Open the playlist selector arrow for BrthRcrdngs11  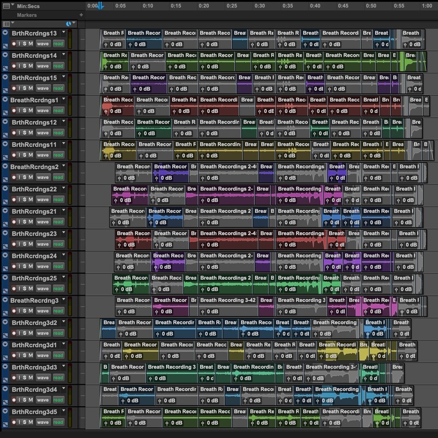[x=64, y=143]
